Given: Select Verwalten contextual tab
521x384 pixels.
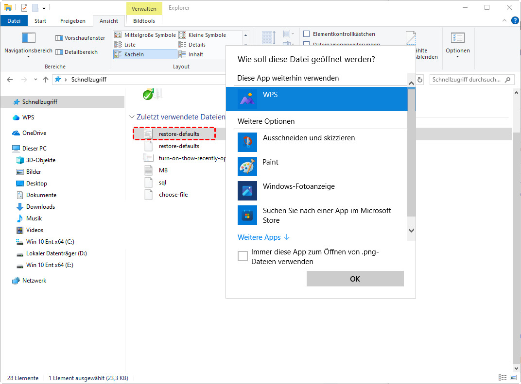Looking at the screenshot, I should (x=144, y=9).
